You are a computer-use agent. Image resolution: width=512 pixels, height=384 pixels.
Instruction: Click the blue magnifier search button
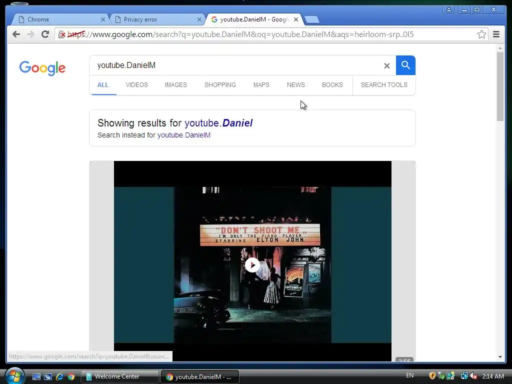tap(405, 65)
